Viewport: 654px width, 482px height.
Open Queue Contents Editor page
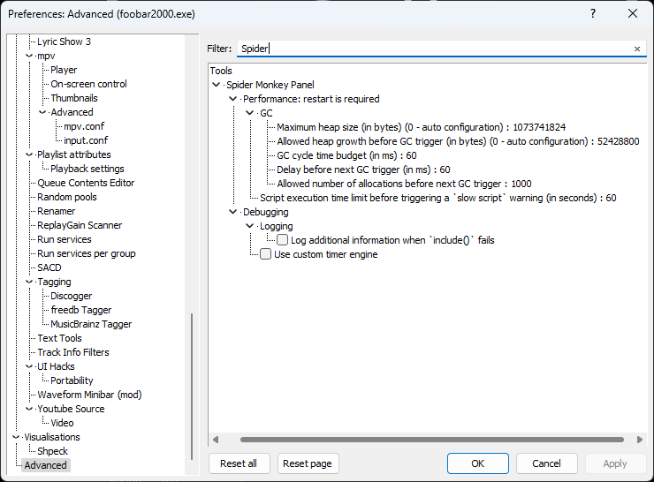[x=86, y=183]
